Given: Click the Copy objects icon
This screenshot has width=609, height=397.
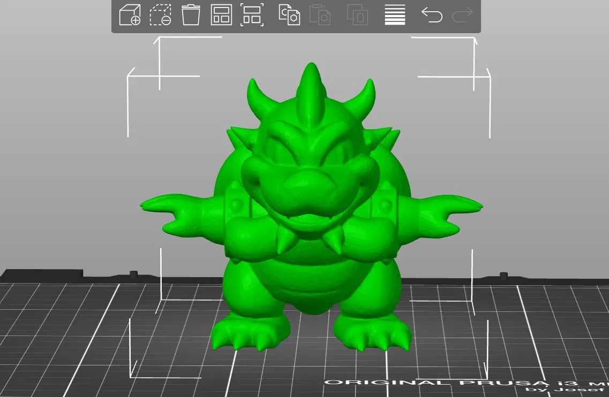Looking at the screenshot, I should [289, 15].
